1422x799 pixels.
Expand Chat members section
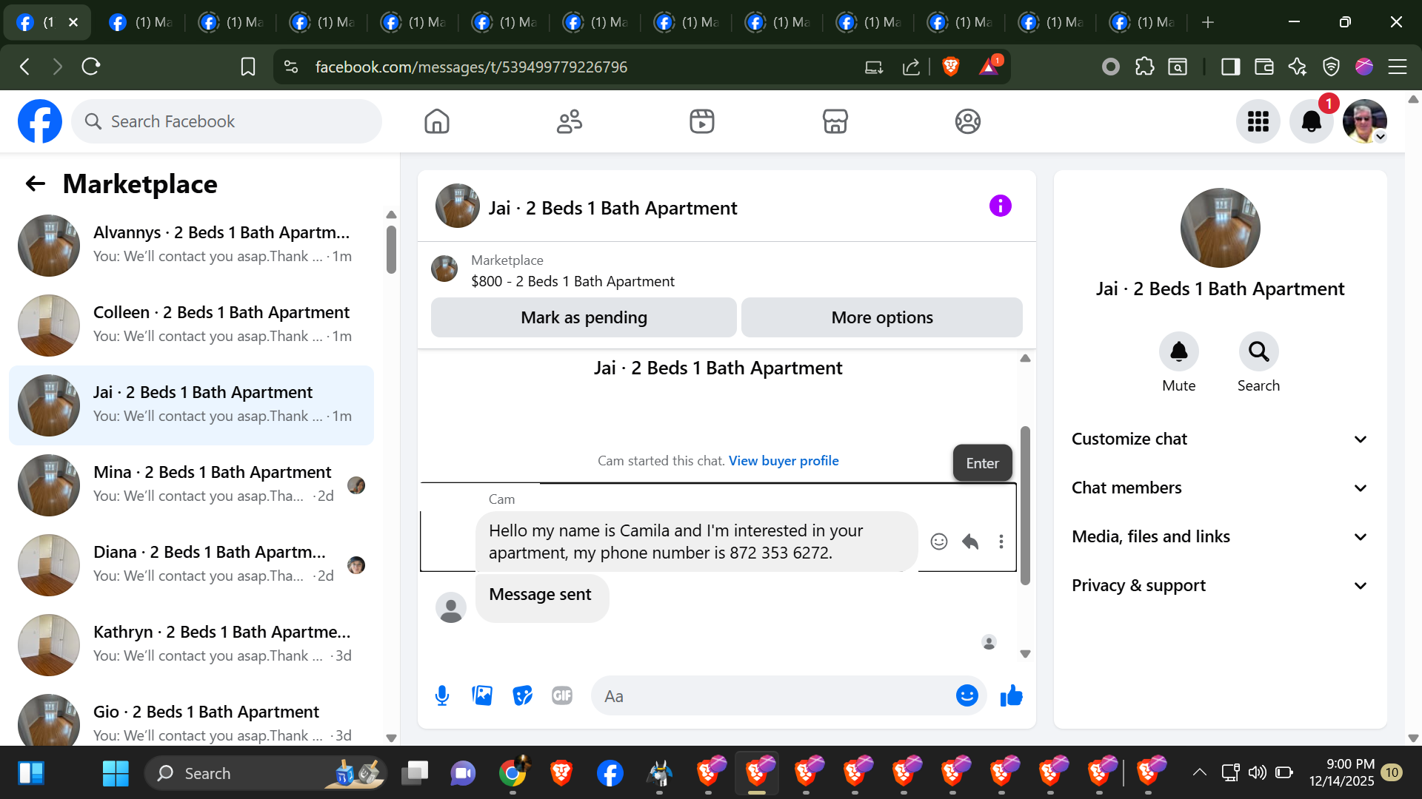pyautogui.click(x=1220, y=488)
